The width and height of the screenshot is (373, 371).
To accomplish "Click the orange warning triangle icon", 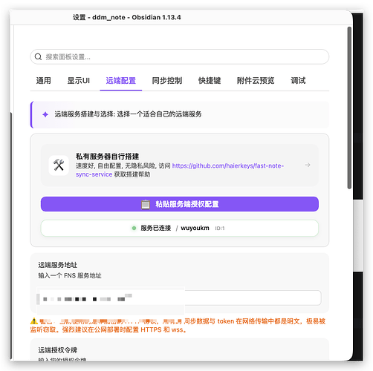I will tap(33, 321).
